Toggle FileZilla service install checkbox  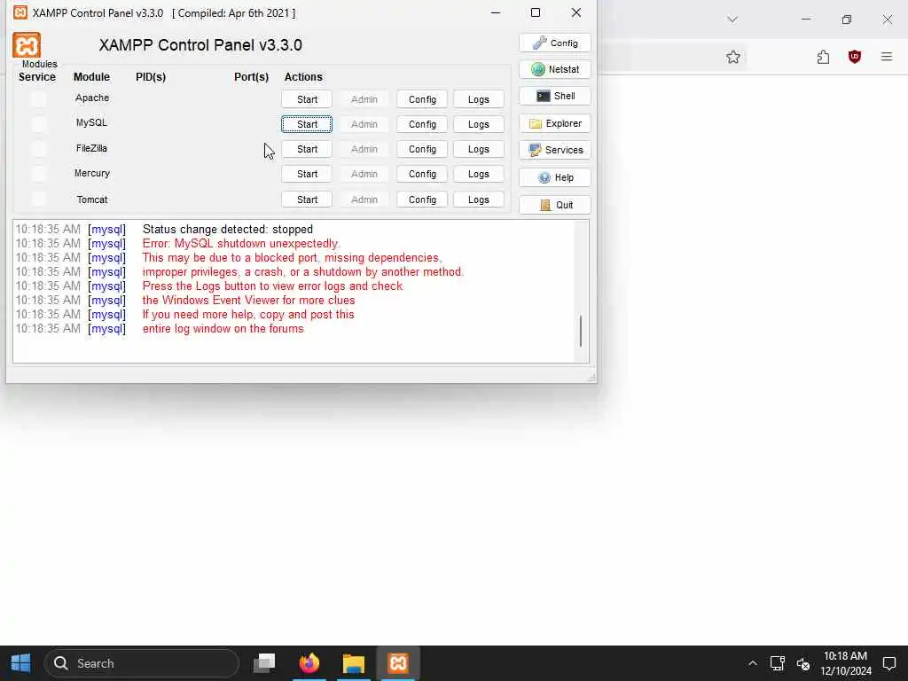39,149
